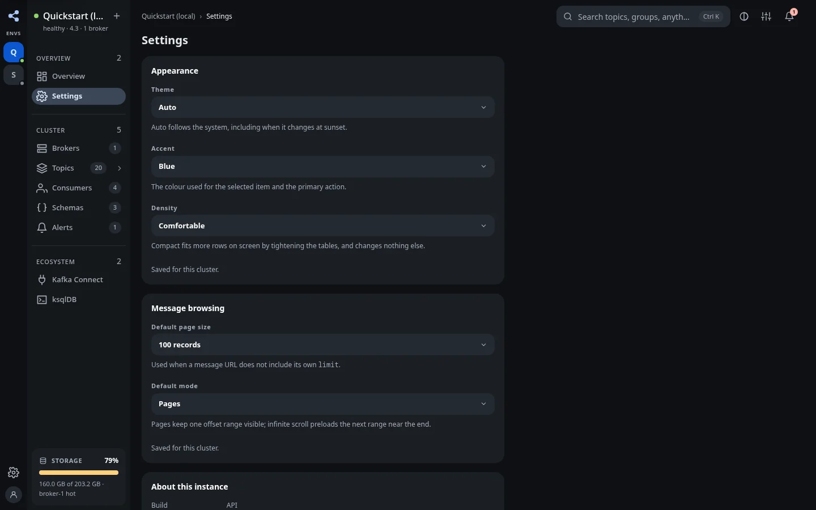Click the Topics count badge 20
The height and width of the screenshot is (510, 816).
98,168
